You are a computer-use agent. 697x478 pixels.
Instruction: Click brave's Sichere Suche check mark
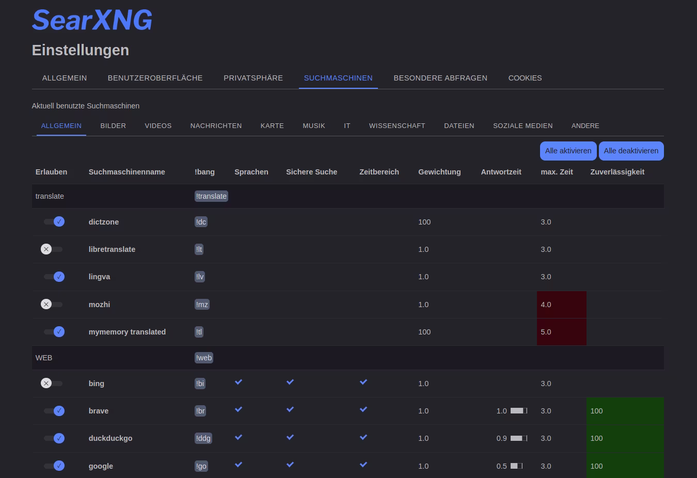[290, 410]
